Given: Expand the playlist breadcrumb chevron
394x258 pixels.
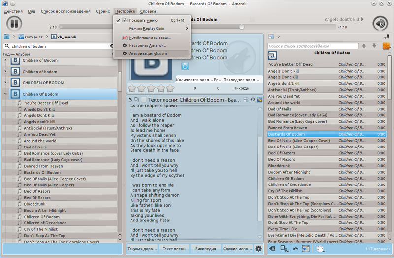Looking at the screenshot, I should [279, 37].
